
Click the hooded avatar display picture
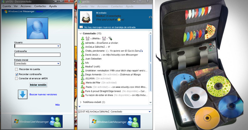pyautogui.click(x=86, y=17)
